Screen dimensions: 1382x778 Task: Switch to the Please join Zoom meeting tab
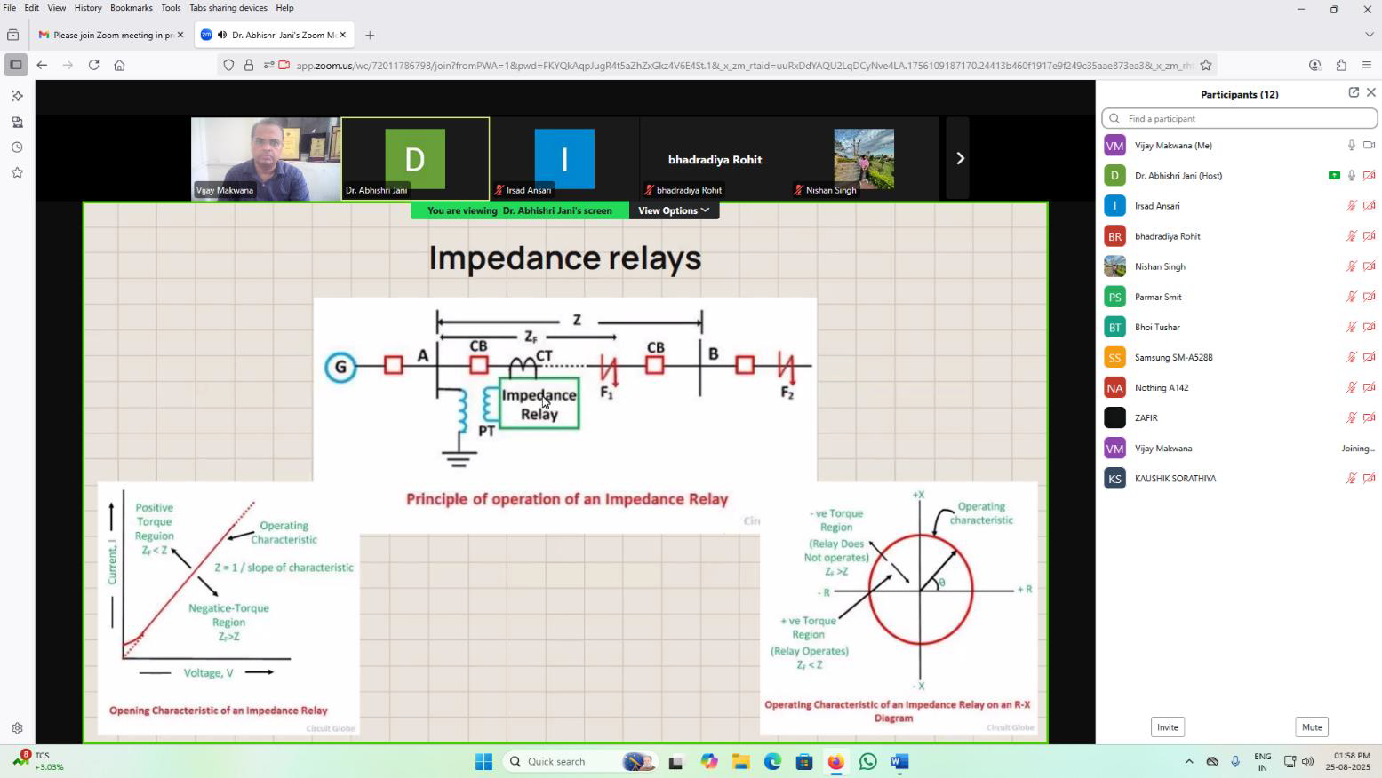(x=107, y=36)
